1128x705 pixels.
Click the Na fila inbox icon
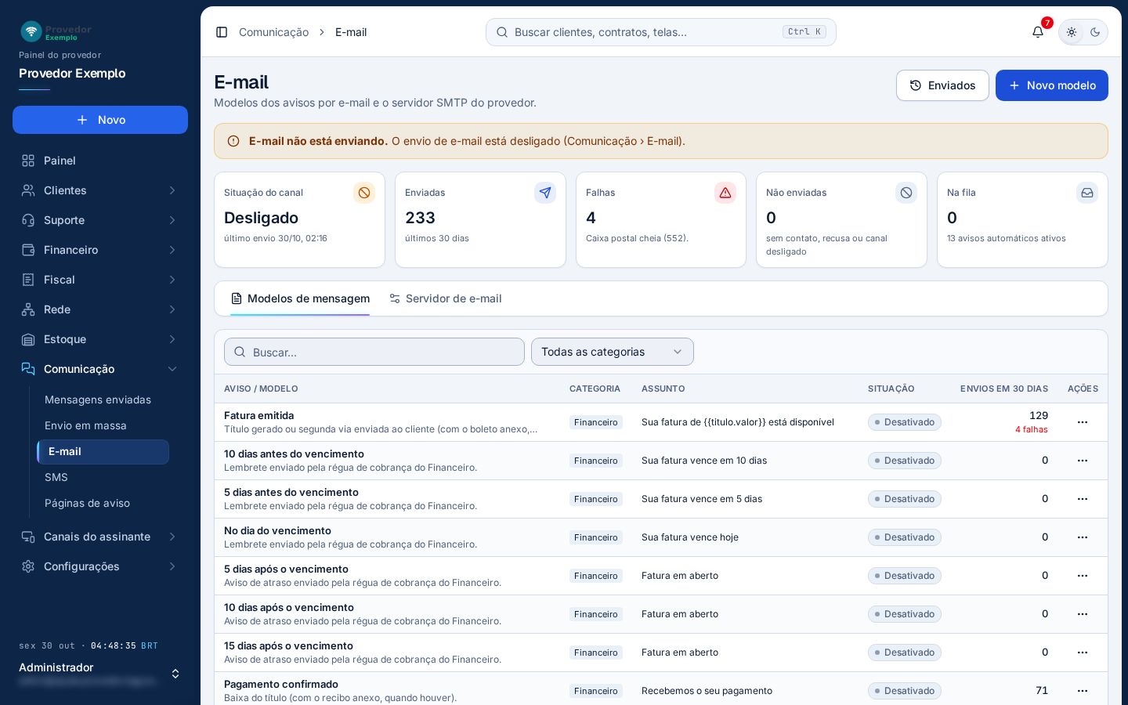pos(1087,193)
